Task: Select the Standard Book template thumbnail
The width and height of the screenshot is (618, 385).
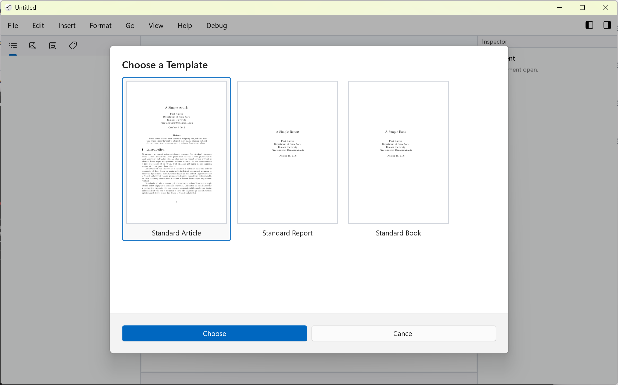Action: [398, 152]
